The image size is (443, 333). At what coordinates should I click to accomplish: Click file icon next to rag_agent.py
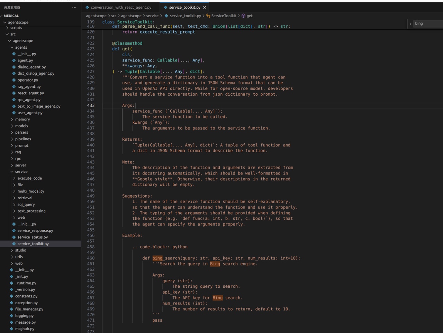pos(14,87)
